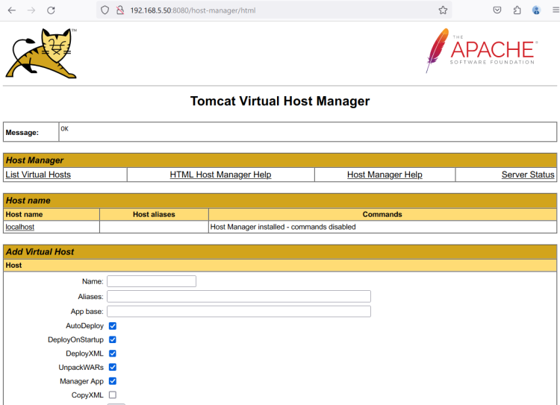Uncheck the UnpackWARs checkbox
560x405 pixels.
(x=113, y=367)
